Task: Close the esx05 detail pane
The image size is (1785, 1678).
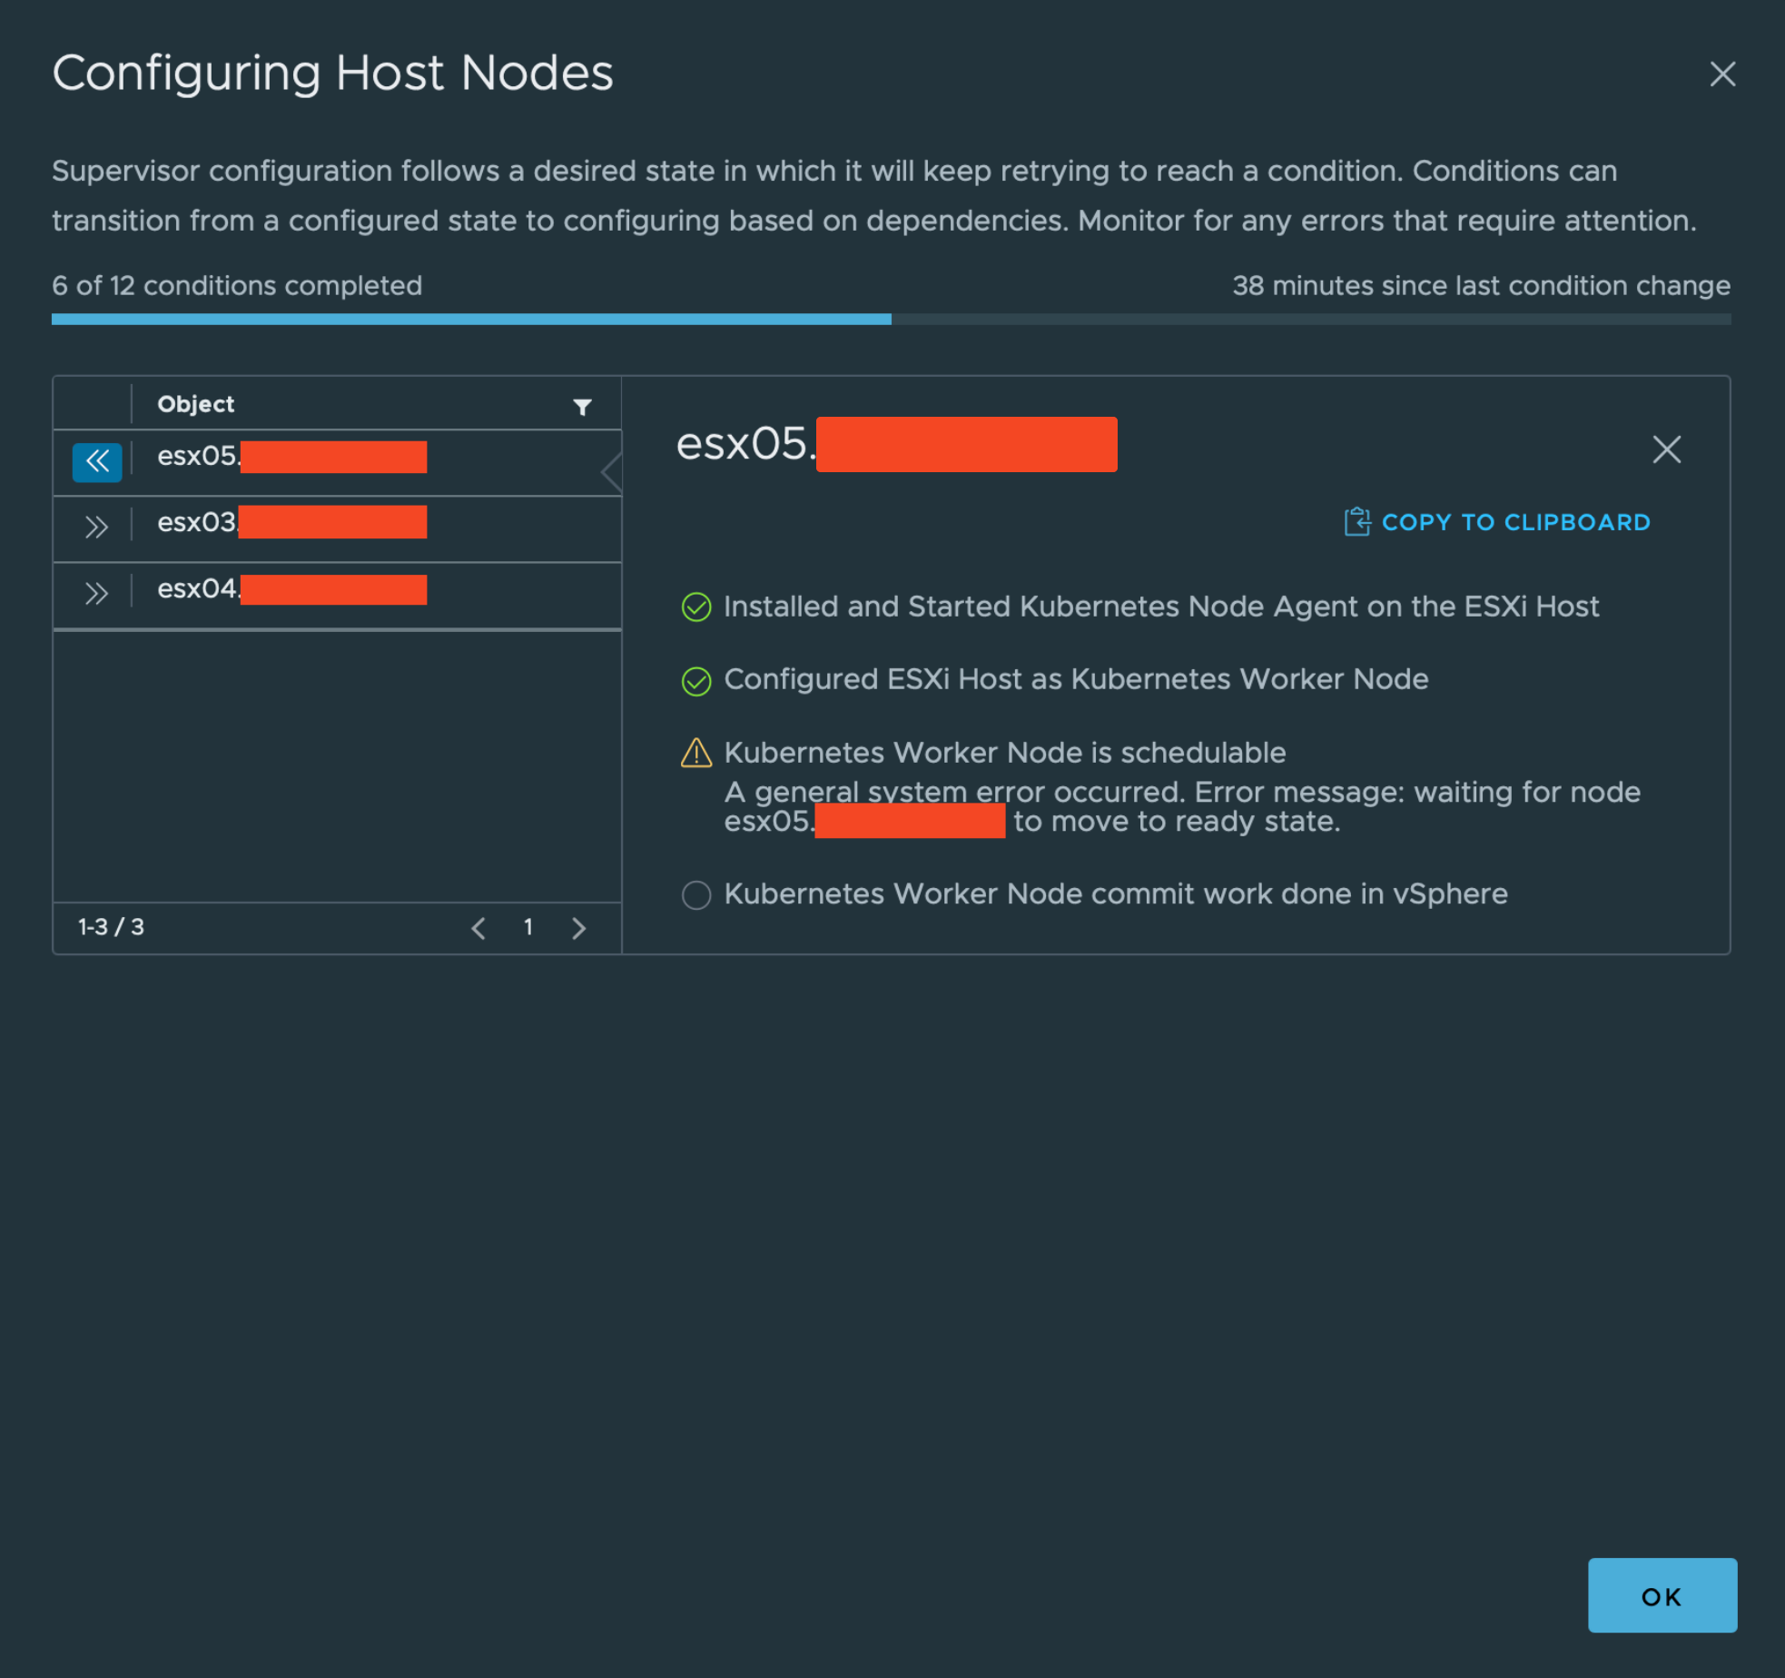Action: [x=1667, y=449]
